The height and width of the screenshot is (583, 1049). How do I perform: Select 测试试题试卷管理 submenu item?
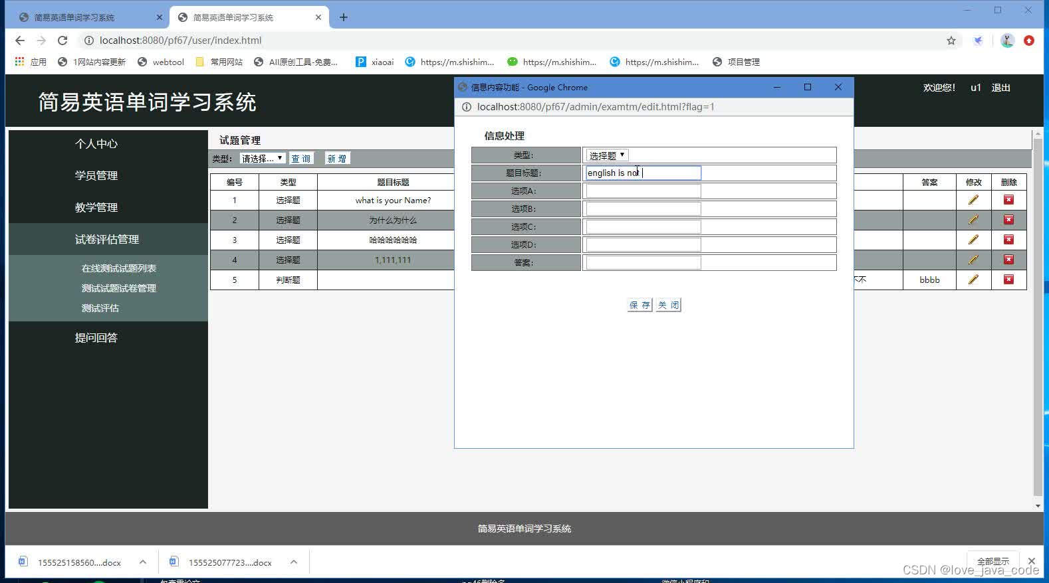pyautogui.click(x=119, y=288)
